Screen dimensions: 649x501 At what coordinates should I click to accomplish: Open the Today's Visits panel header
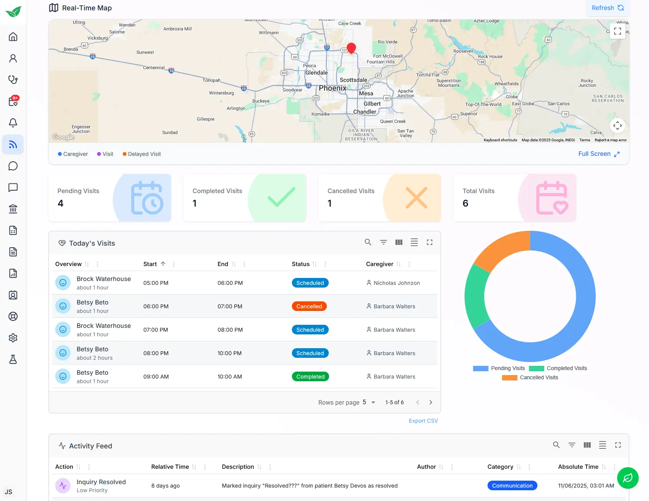point(92,243)
